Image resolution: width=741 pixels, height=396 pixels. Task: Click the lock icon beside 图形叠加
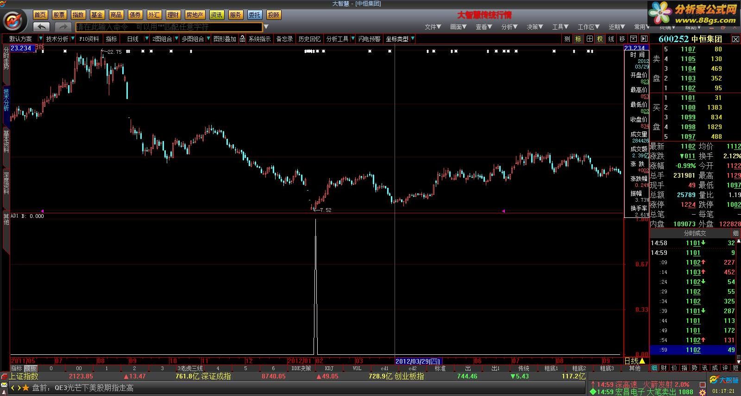point(242,39)
